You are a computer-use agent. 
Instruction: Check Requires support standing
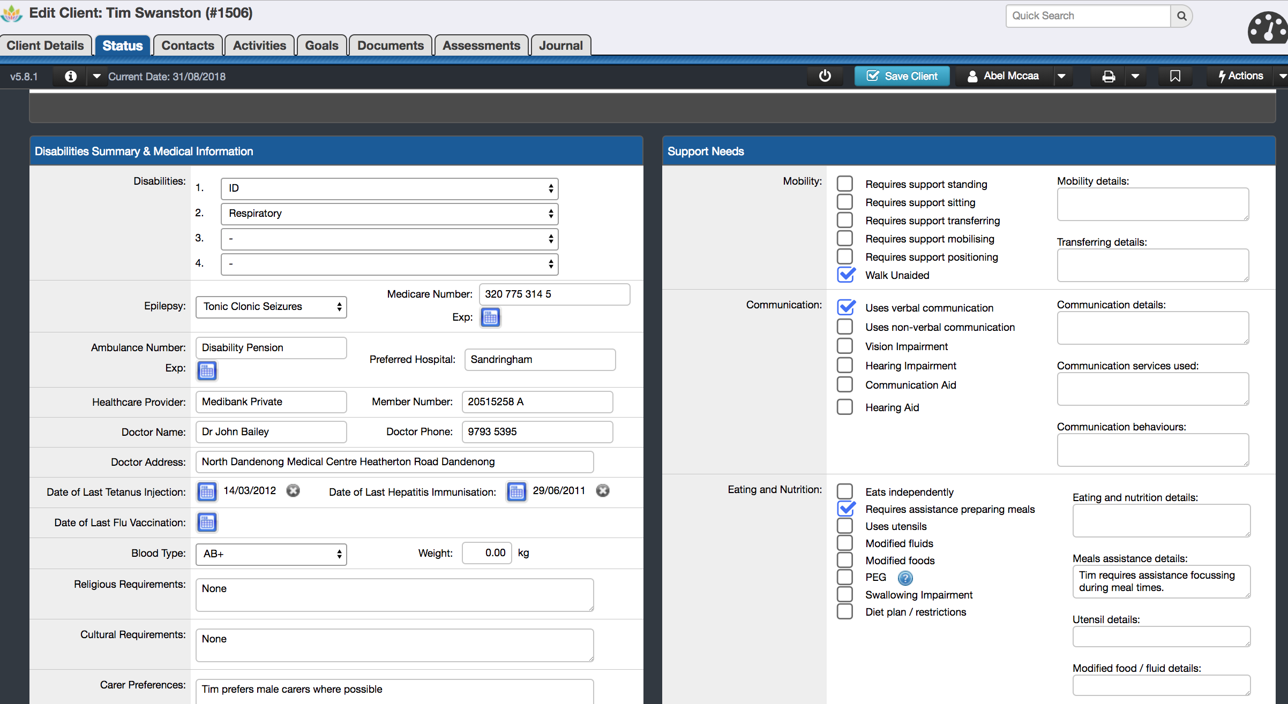[845, 184]
